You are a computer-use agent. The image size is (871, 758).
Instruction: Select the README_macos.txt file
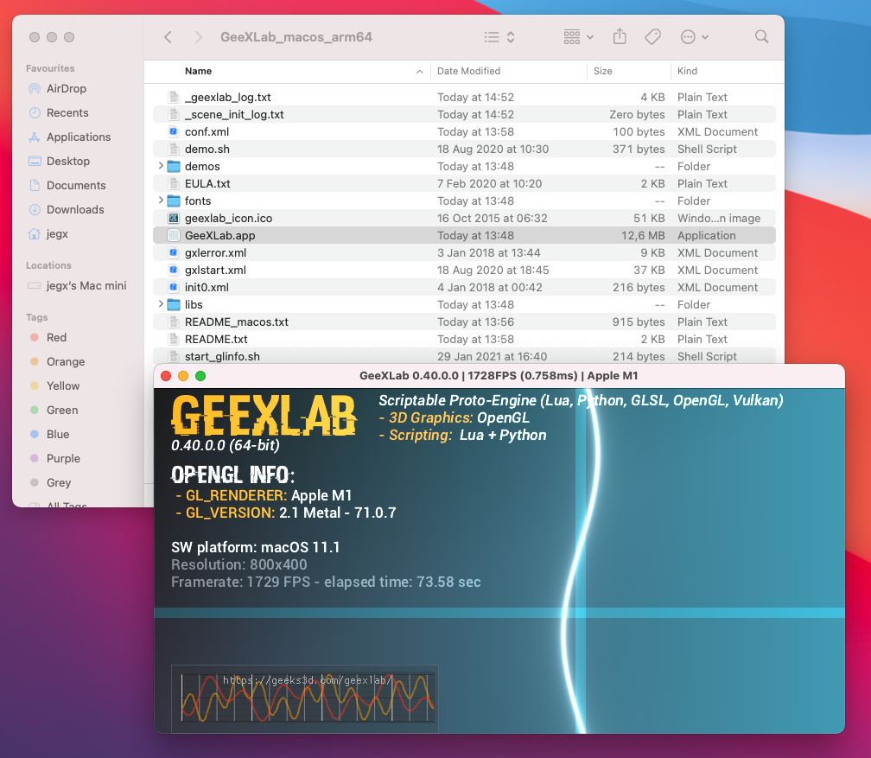(x=464, y=322)
